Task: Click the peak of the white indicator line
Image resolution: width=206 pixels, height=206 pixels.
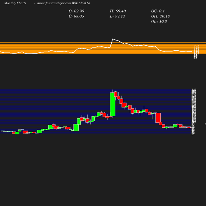Action: point(113,39)
